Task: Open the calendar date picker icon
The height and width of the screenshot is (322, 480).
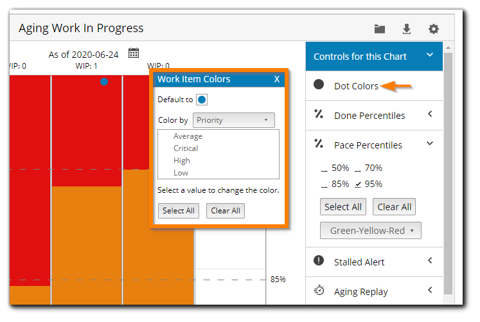Action: tap(134, 53)
